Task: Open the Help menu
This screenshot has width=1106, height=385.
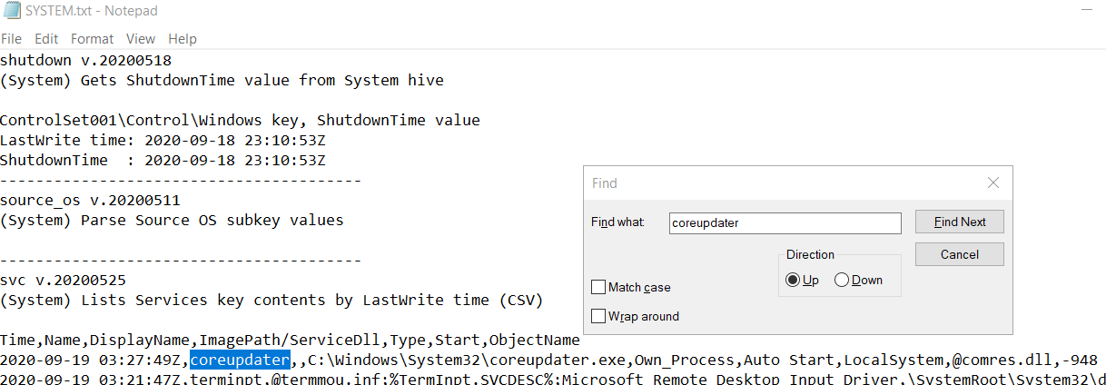Action: 183,39
